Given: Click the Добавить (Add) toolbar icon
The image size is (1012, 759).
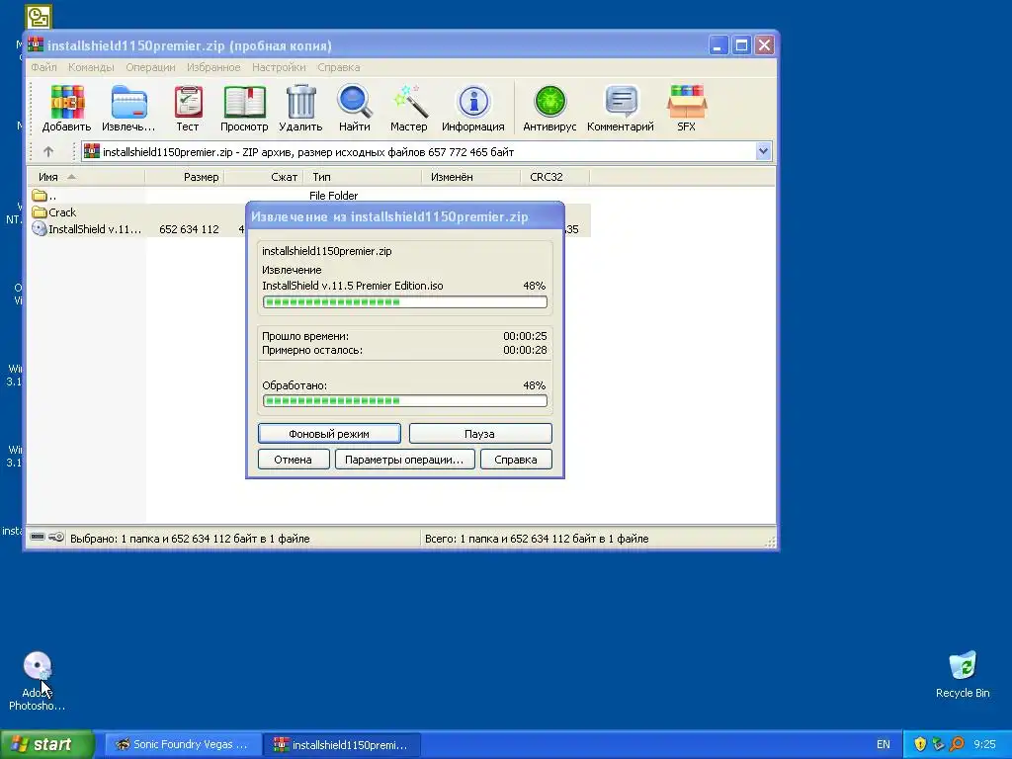Looking at the screenshot, I should [67, 109].
